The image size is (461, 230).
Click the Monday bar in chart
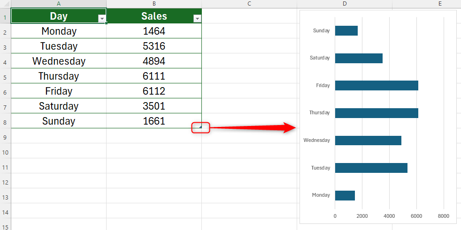pos(345,195)
